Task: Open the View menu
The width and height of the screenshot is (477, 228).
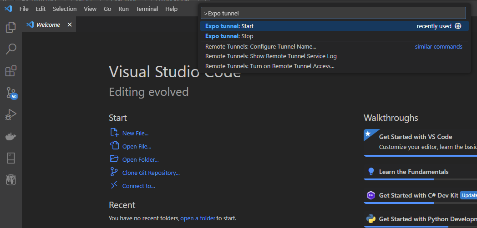Action: coord(90,9)
